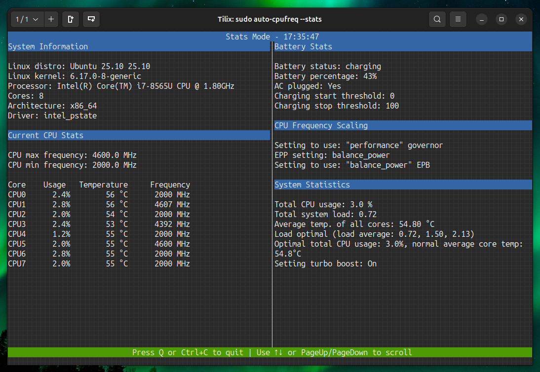Viewport: 540px width, 372px height.
Task: Add a new session with plus icon
Action: (x=51, y=19)
